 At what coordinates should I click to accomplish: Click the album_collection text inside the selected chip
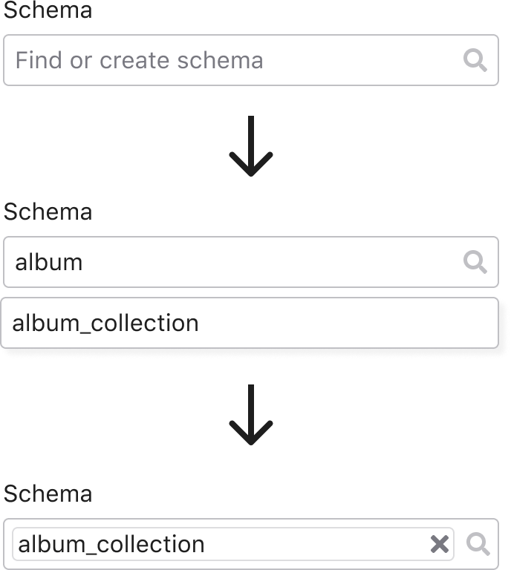coord(111,544)
